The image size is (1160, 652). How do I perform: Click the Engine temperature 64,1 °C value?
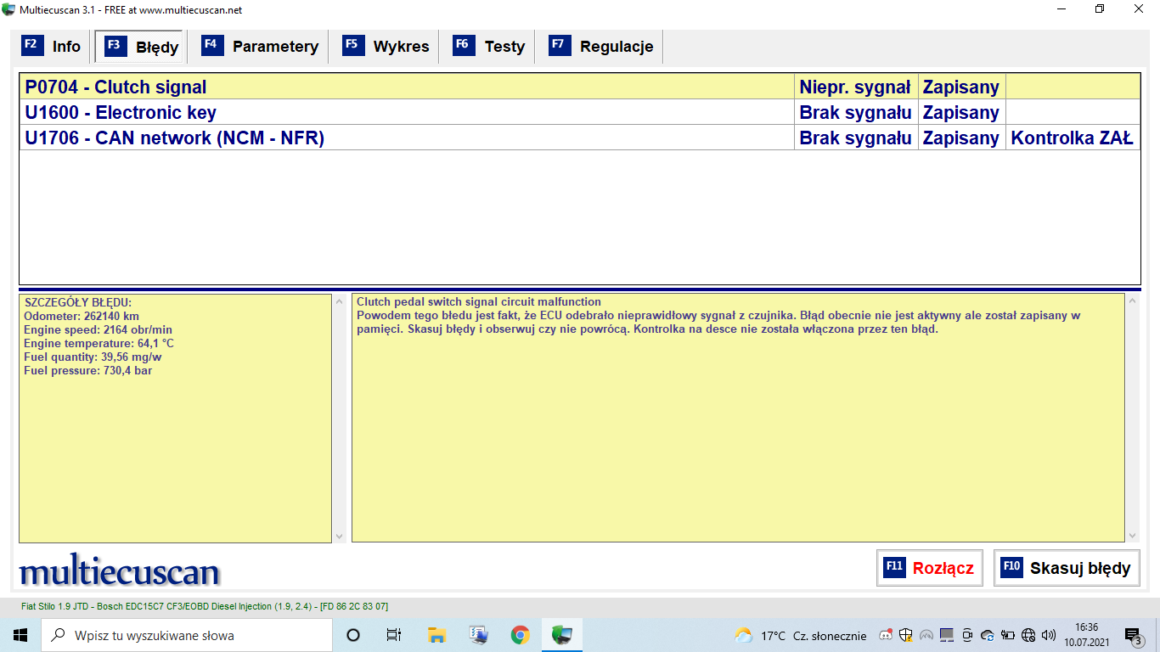99,343
